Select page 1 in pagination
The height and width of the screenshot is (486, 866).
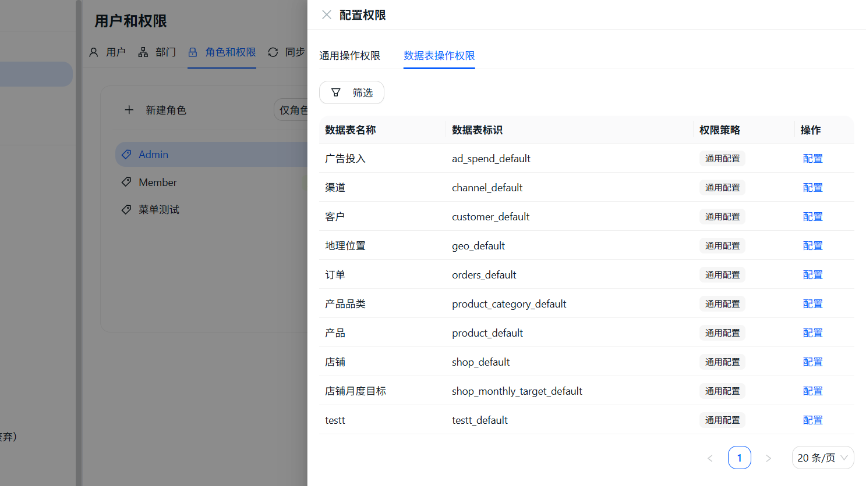tap(740, 458)
